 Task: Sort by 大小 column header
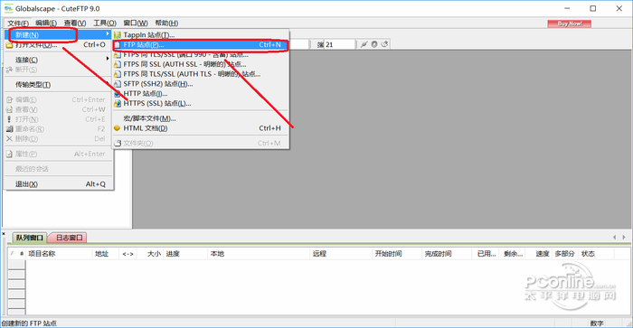click(150, 254)
